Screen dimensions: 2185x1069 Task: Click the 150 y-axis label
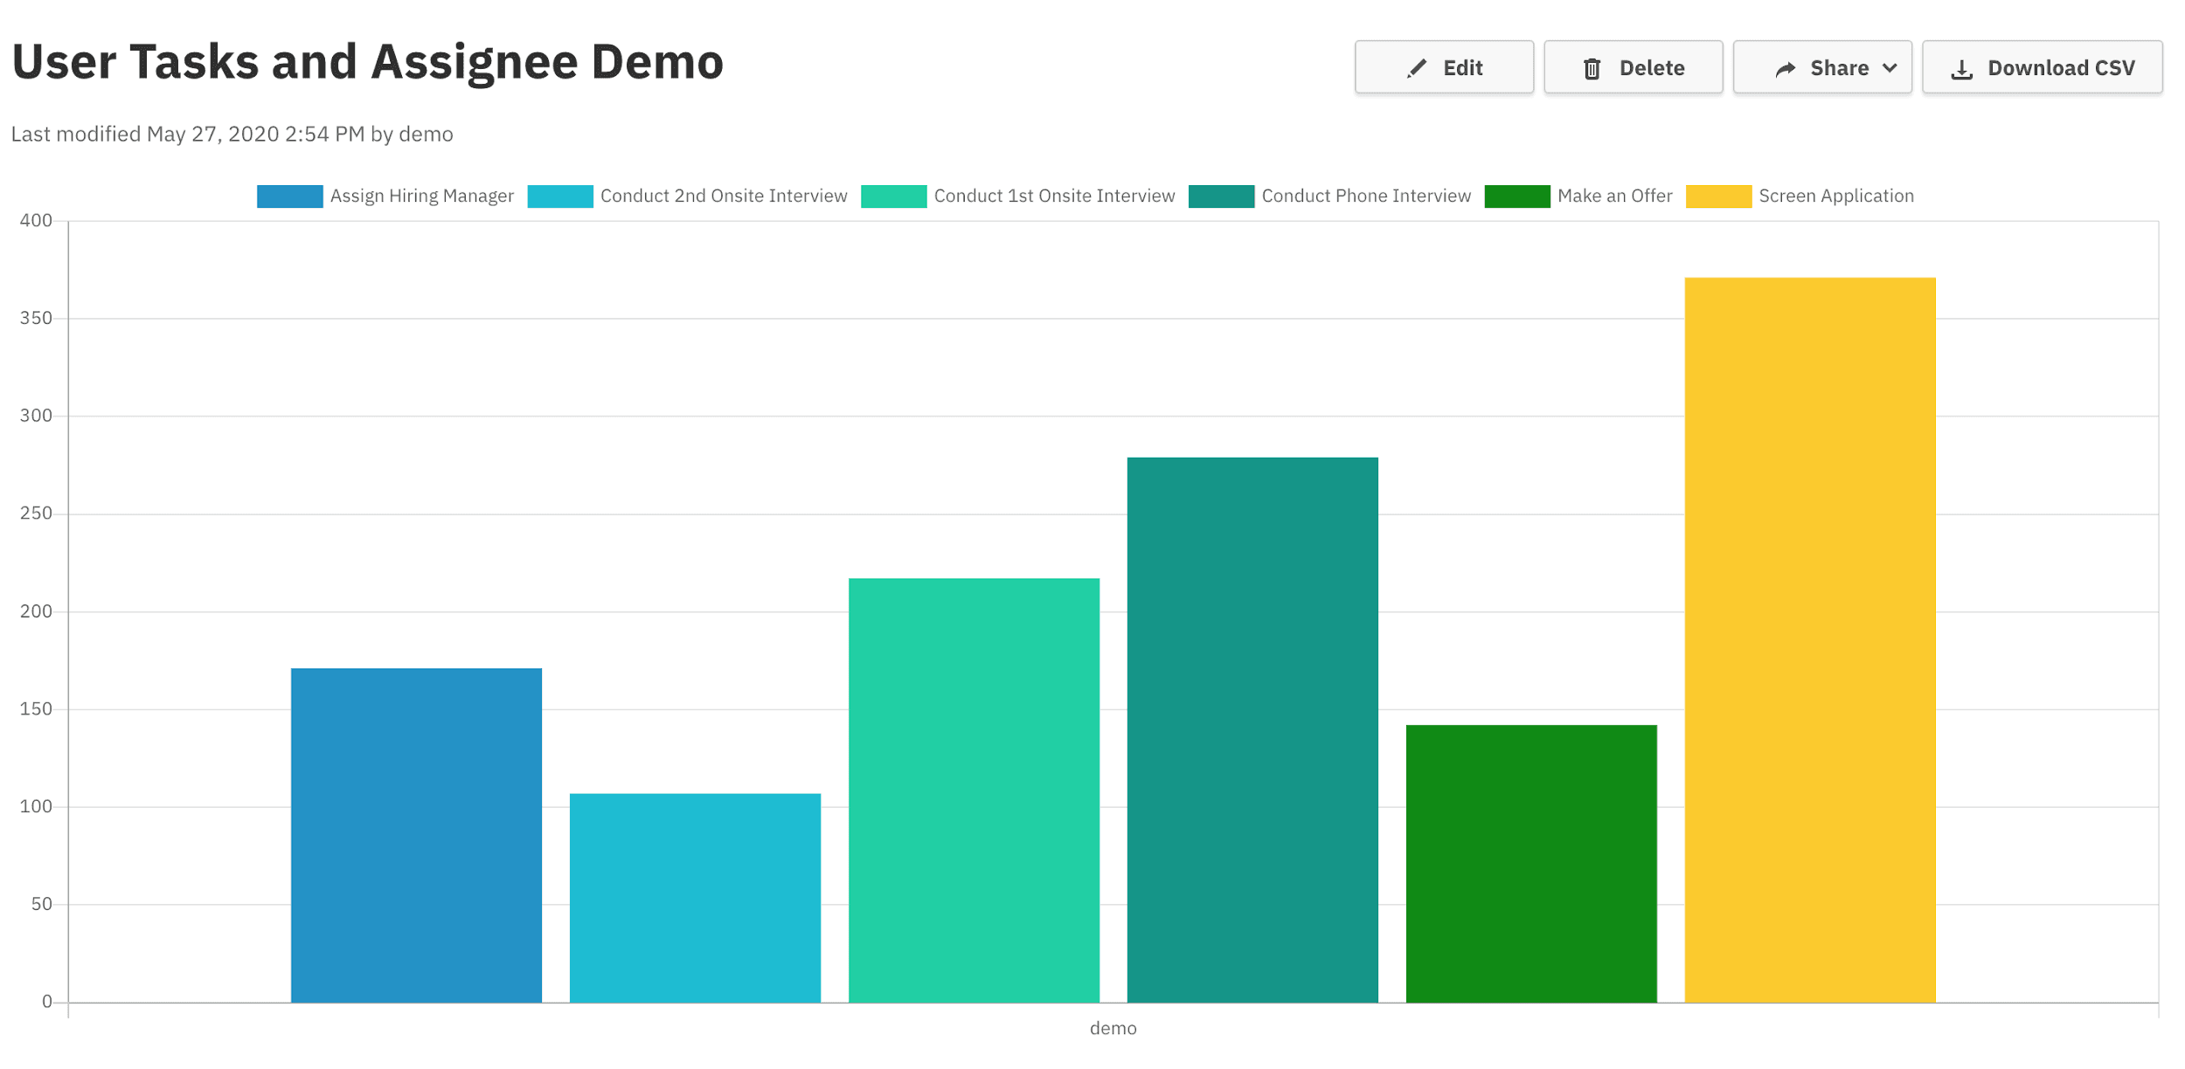[36, 710]
